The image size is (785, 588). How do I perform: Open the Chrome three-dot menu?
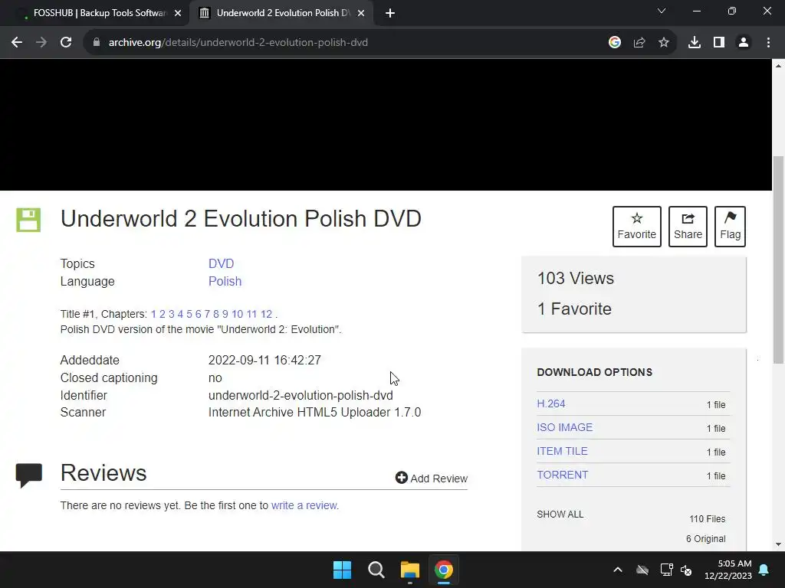[768, 43]
